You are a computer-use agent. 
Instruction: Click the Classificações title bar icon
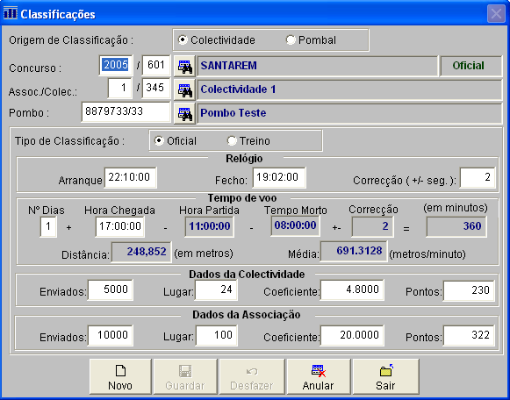click(10, 14)
